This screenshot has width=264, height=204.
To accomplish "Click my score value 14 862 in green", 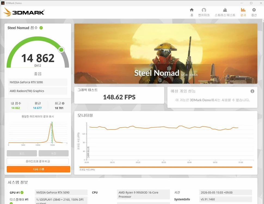I will (16, 108).
